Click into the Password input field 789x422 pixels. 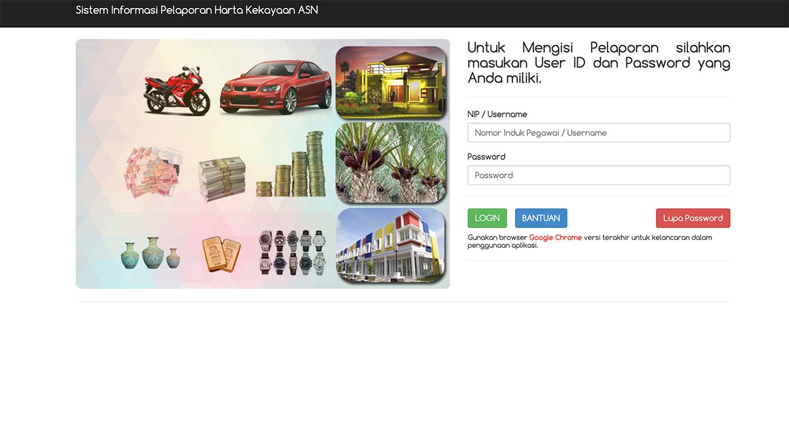click(x=598, y=175)
